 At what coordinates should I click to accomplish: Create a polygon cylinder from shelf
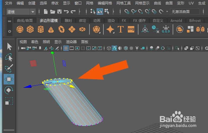41,29
